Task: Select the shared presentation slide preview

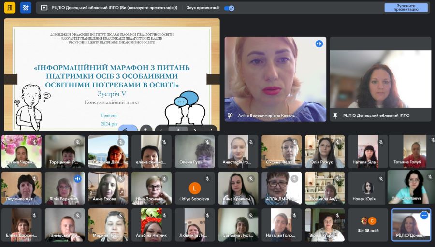Action: pyautogui.click(x=112, y=74)
